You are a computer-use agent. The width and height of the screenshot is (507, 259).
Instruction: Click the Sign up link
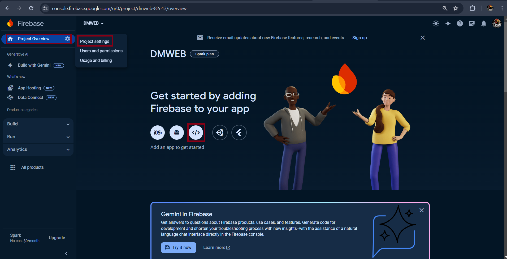tap(359, 38)
